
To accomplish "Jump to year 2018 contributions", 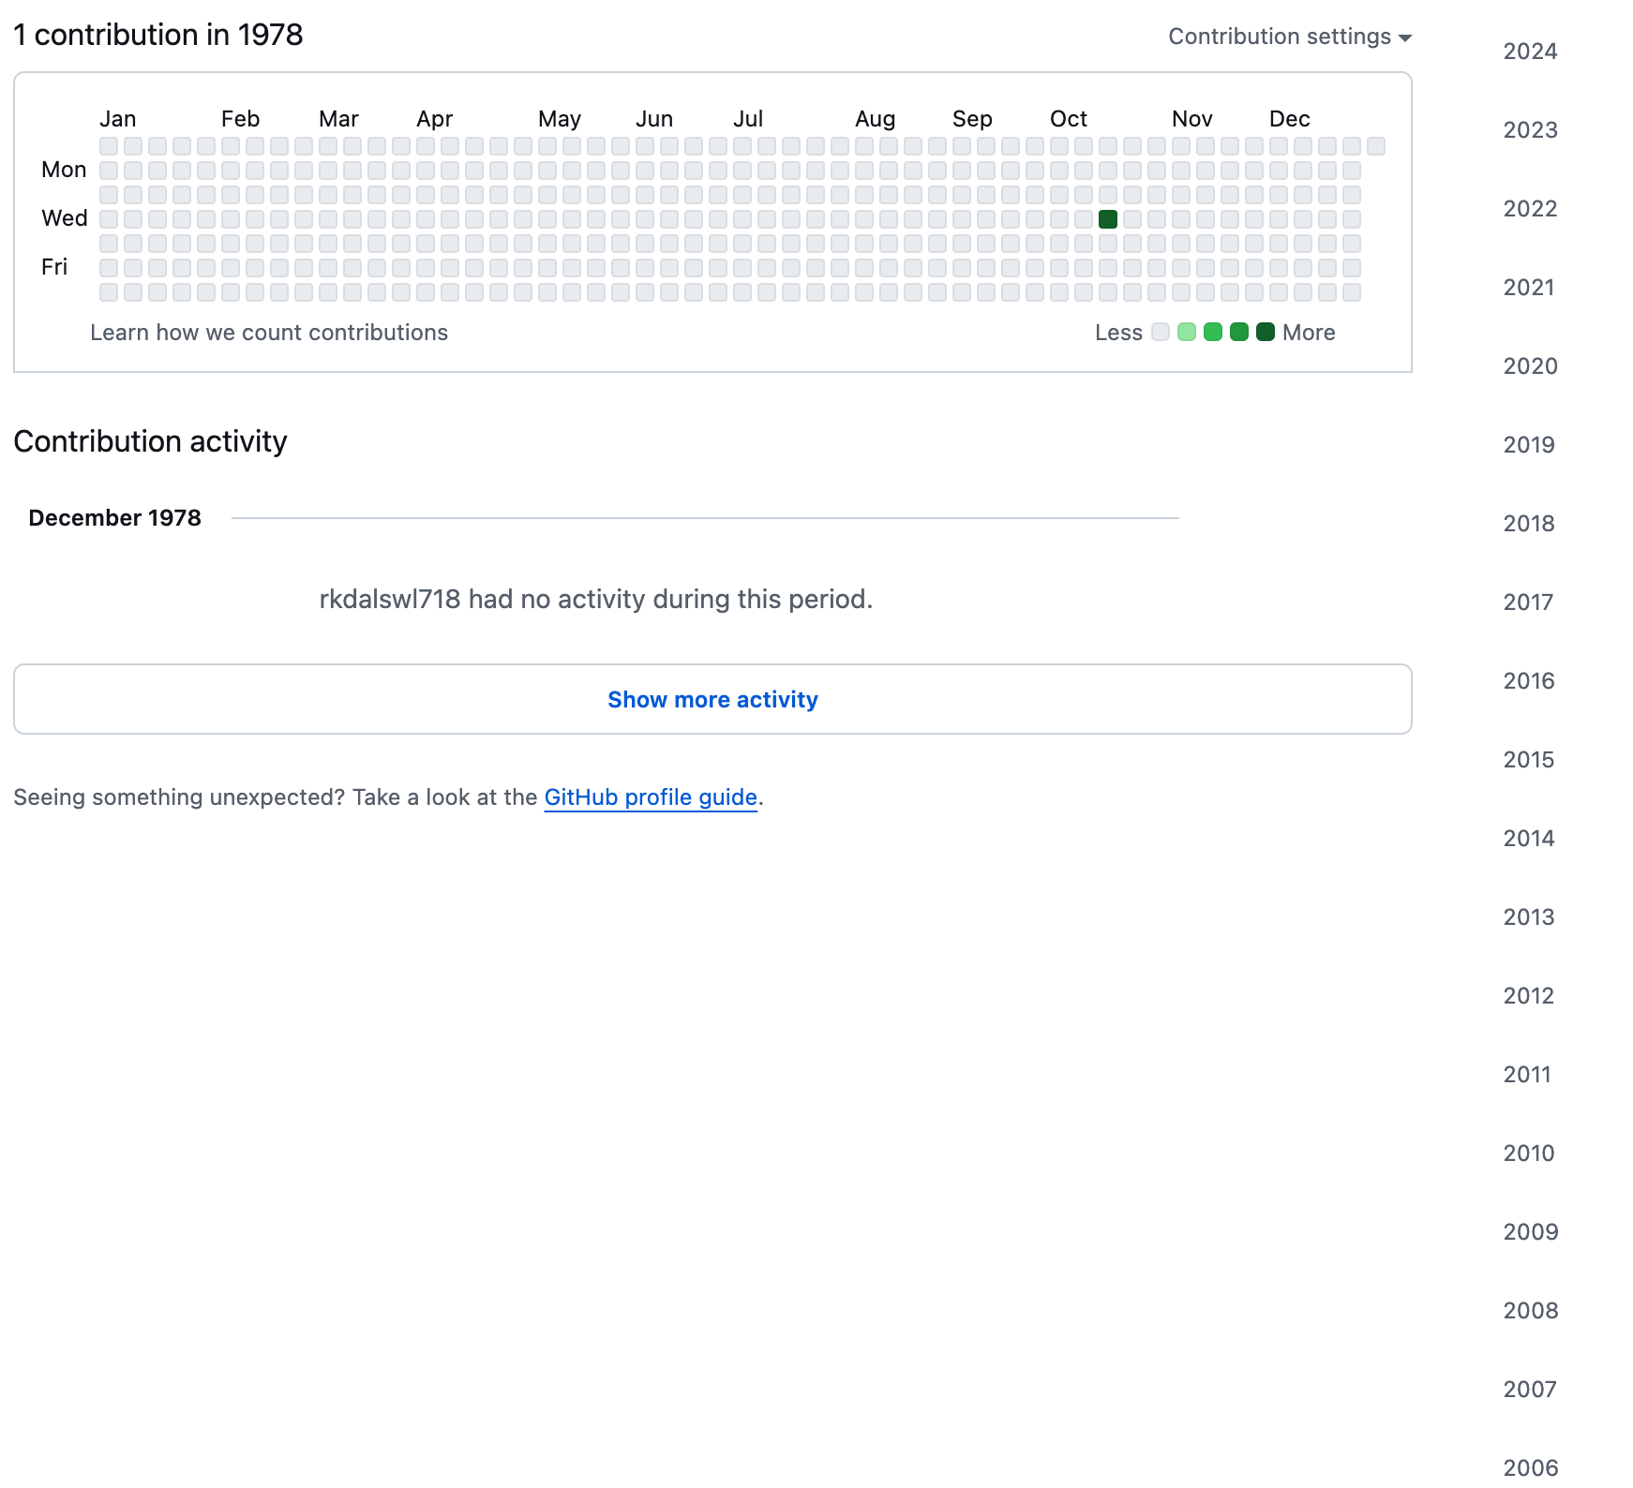I will coord(1529,524).
